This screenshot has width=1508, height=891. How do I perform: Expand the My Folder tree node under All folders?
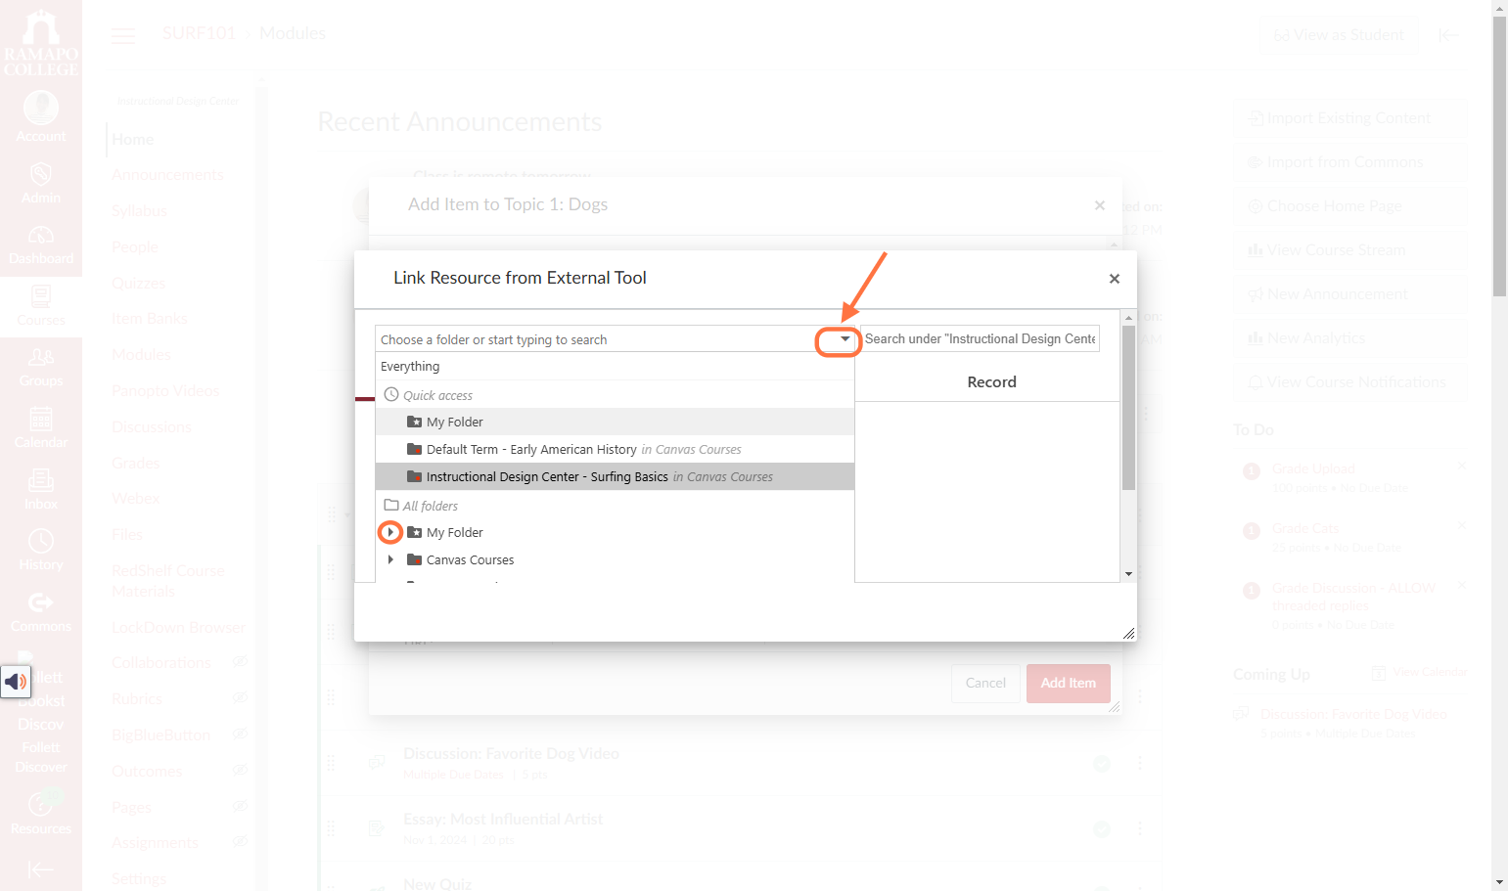(390, 532)
